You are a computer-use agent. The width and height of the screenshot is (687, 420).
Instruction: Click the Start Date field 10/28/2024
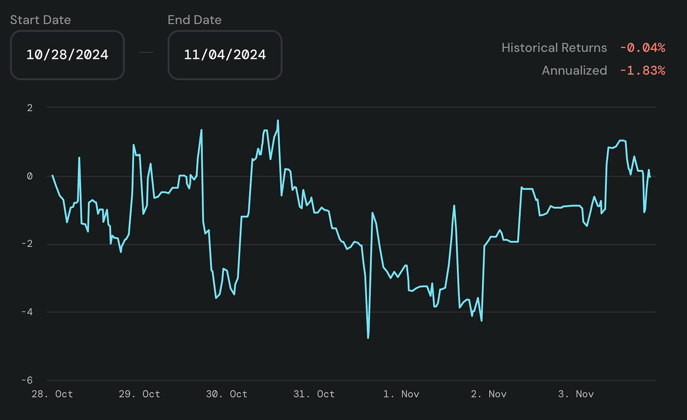pos(67,55)
